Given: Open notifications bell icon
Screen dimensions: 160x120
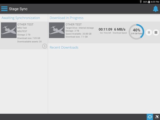Looking at the screenshot, I should pyautogui.click(x=156, y=9).
